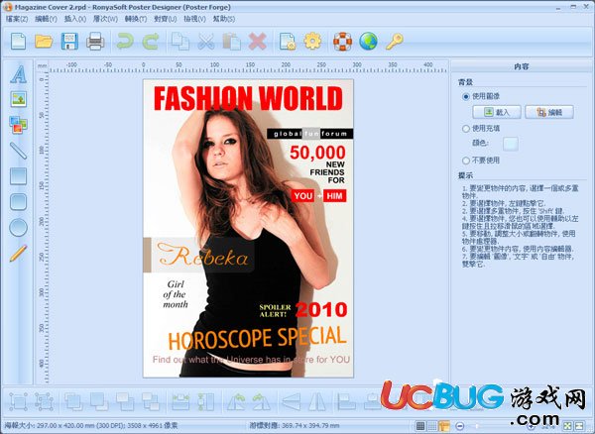
Task: Open the 轉換(T) menu
Action: click(x=136, y=19)
